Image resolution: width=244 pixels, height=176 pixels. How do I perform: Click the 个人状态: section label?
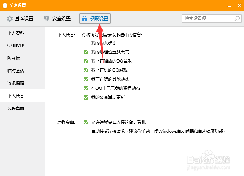tap(66, 35)
